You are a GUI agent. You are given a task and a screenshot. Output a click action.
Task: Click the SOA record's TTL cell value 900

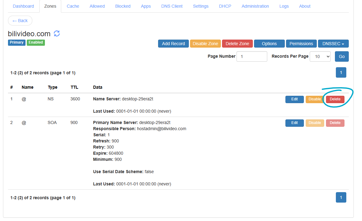[74, 122]
